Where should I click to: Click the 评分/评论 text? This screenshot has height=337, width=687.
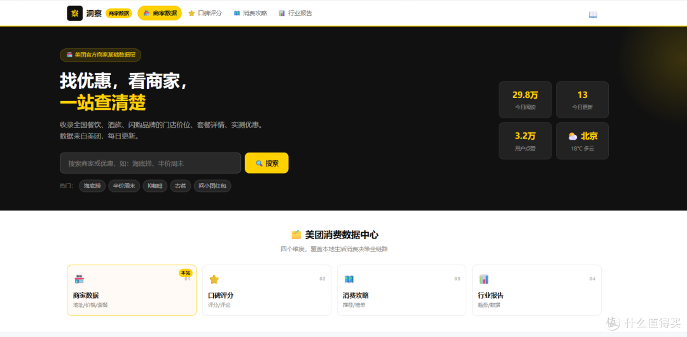tap(219, 305)
